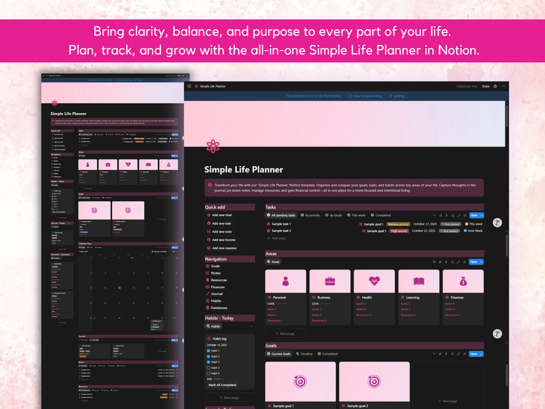
Task: Expand New button dropdown arrow in Goals
Action: (482, 354)
